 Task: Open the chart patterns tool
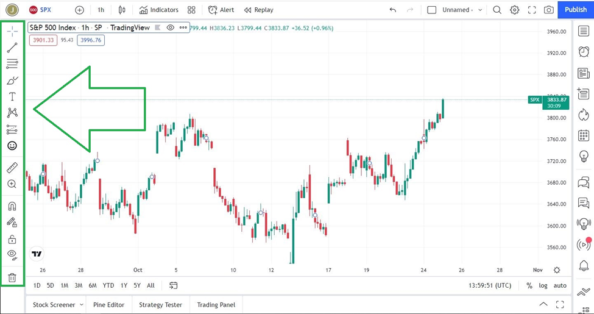point(12,113)
